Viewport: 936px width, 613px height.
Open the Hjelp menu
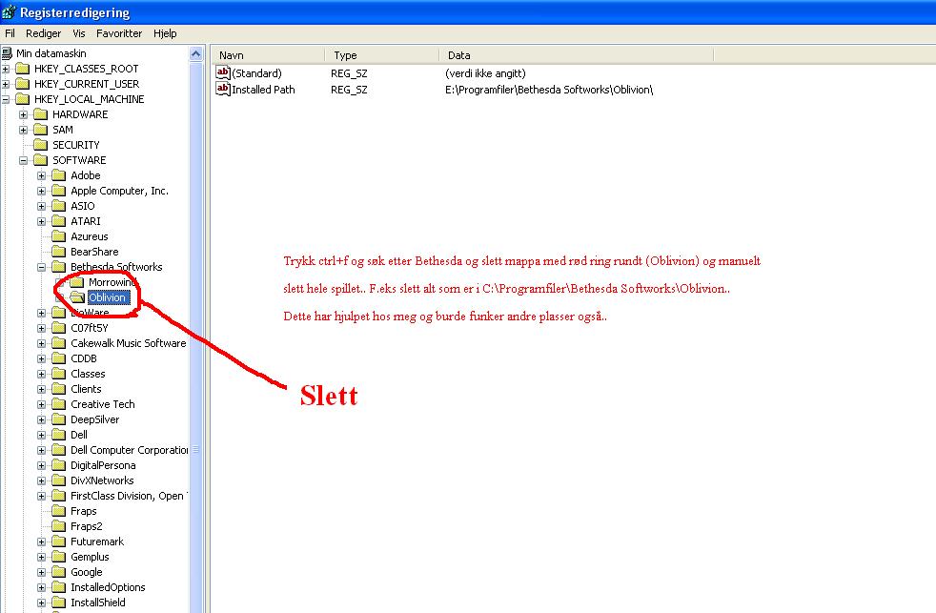click(x=165, y=33)
